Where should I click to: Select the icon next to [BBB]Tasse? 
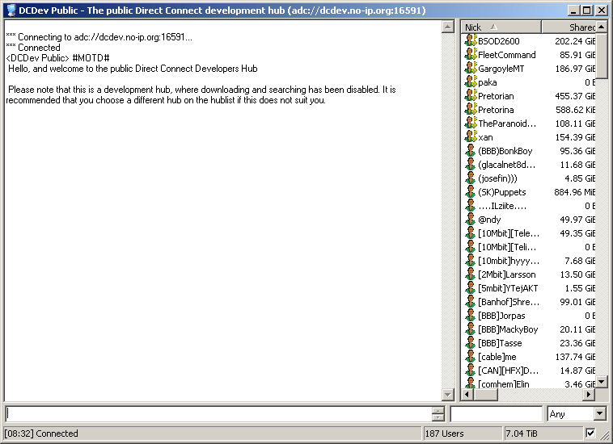tap(471, 342)
